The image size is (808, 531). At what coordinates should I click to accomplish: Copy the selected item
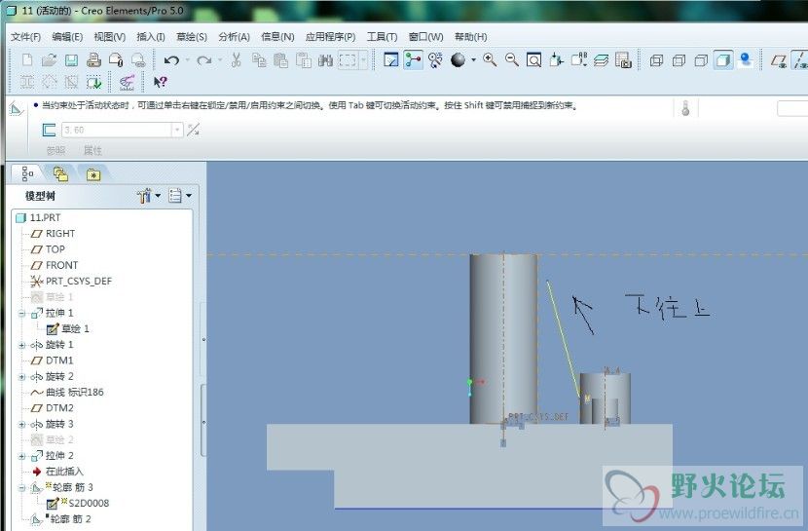pyautogui.click(x=259, y=60)
